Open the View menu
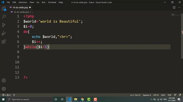The height and width of the screenshot is (102, 183). [32, 2]
